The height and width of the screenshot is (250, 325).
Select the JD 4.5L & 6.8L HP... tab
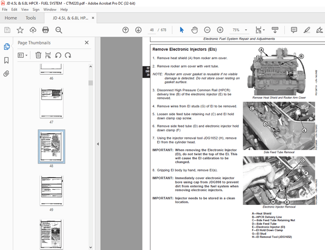point(70,18)
